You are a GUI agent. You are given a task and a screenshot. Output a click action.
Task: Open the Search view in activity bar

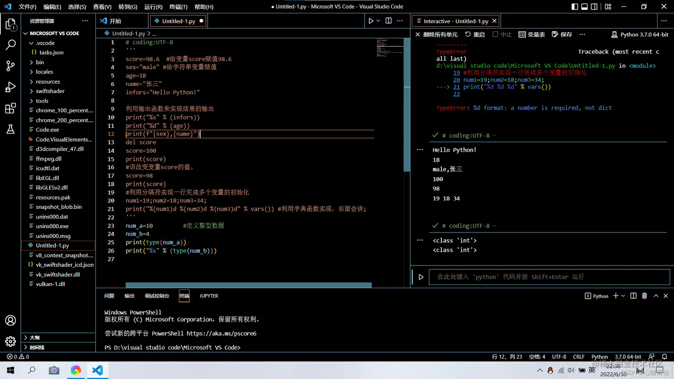coord(10,45)
